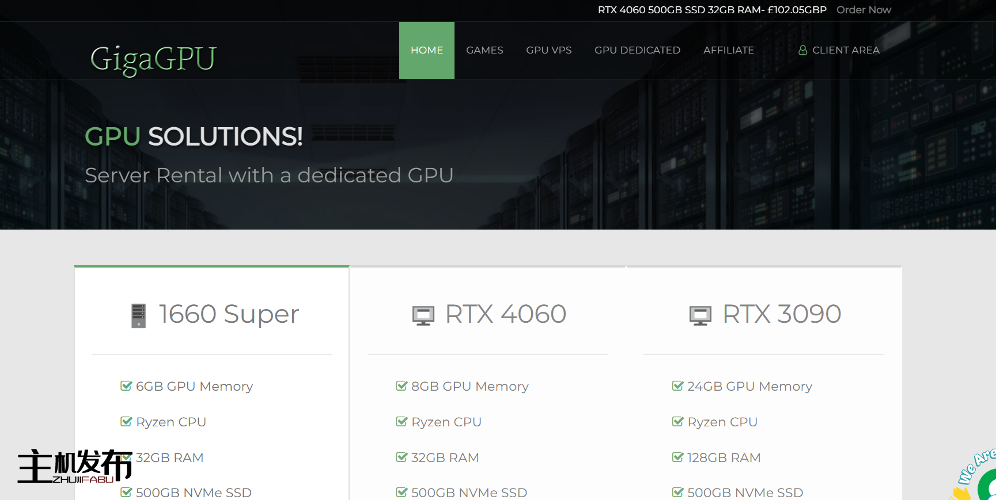Click check icon by RTX 3090 500GB NVMe SSD

[x=677, y=493]
